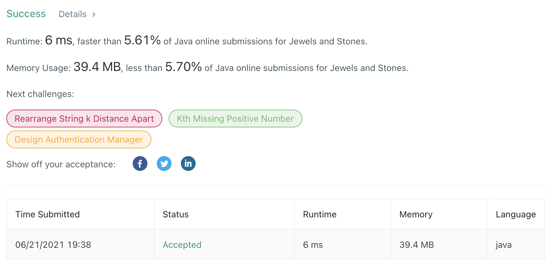This screenshot has width=552, height=263.
Task: Click the Time Submitted column header
Action: (x=48, y=215)
